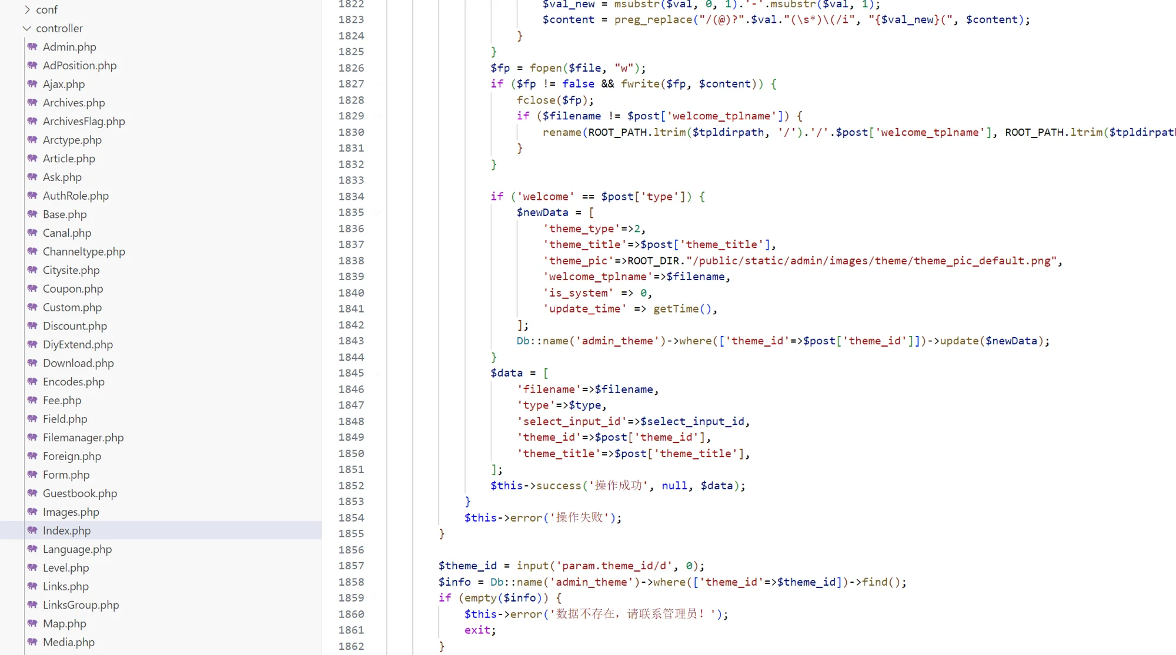Click the PHP icon next to Base.php

(x=32, y=214)
